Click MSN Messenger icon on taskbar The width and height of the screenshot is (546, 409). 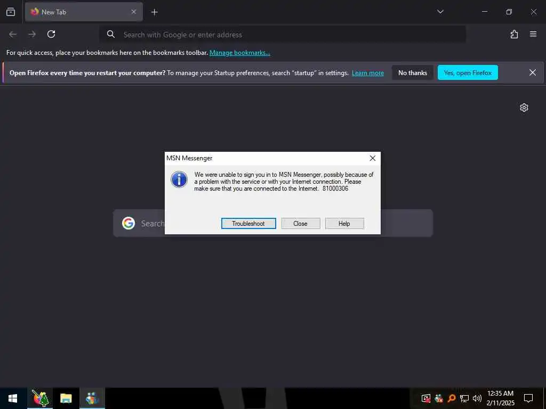coord(92,398)
